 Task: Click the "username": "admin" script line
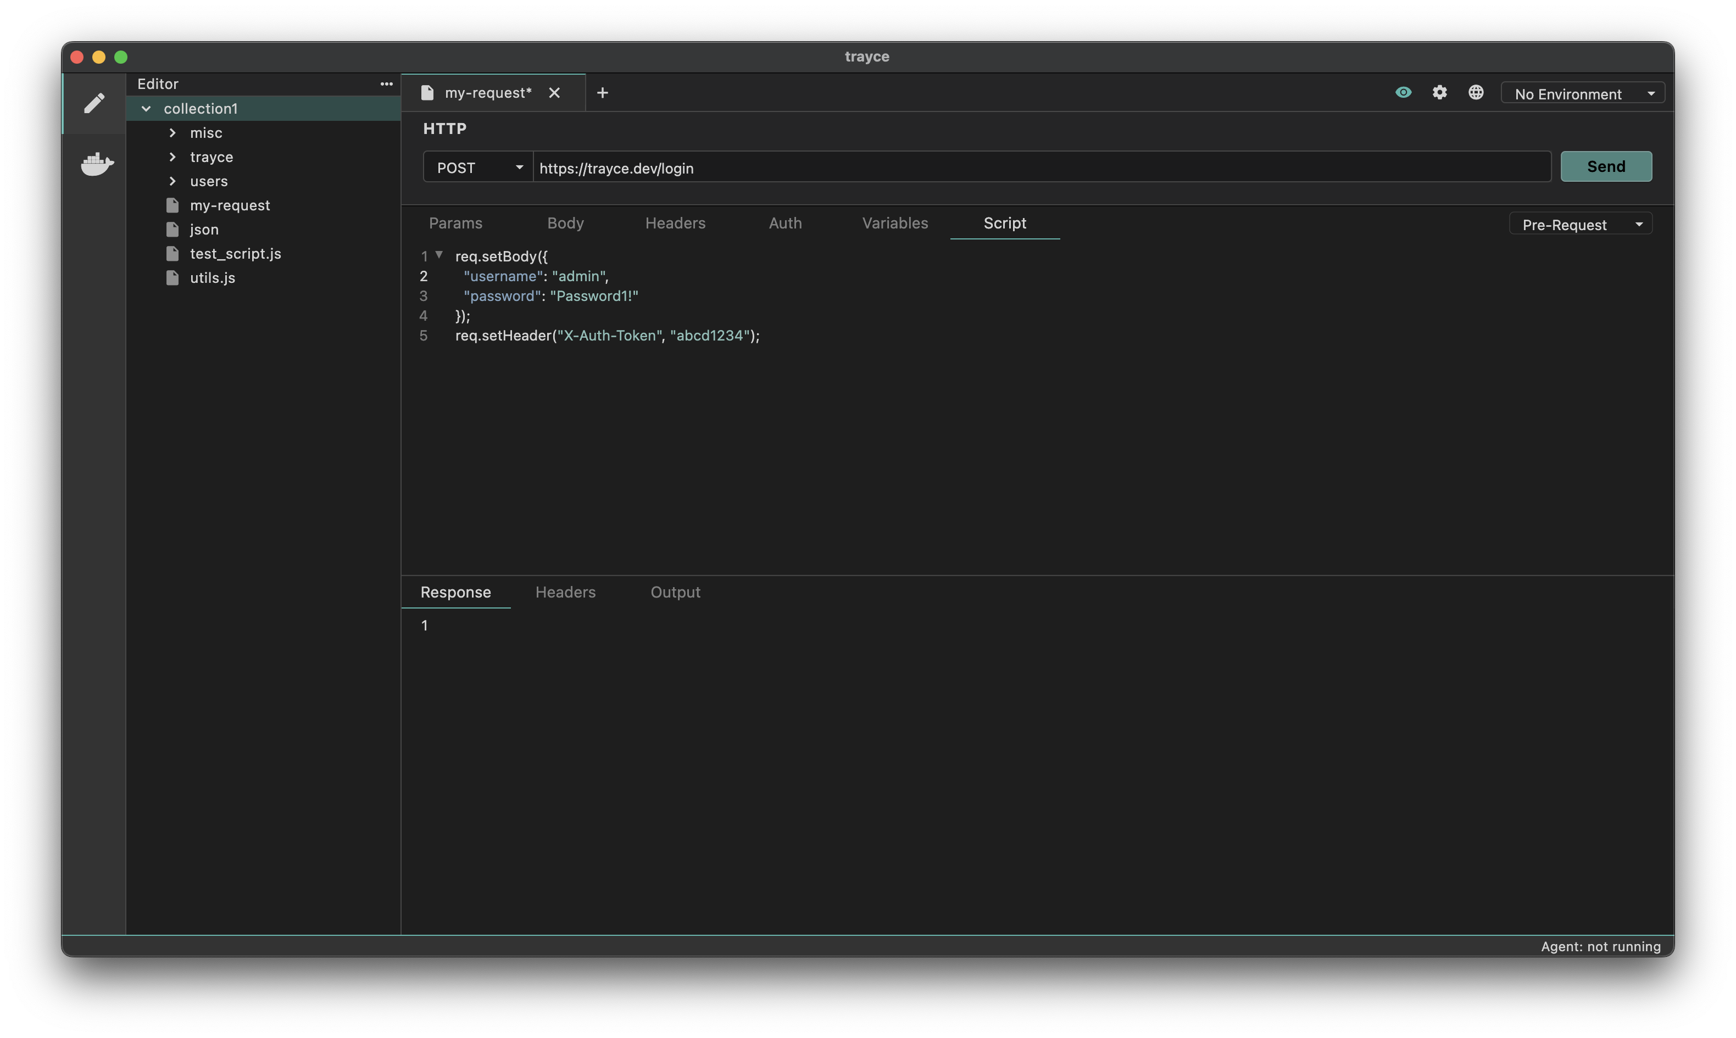[x=536, y=276]
